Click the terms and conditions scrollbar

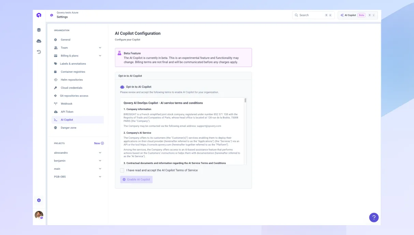pos(246,100)
